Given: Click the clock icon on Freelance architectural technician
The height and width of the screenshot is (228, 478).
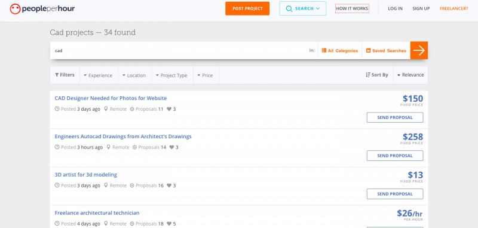Looking at the screenshot, I should coord(57,223).
